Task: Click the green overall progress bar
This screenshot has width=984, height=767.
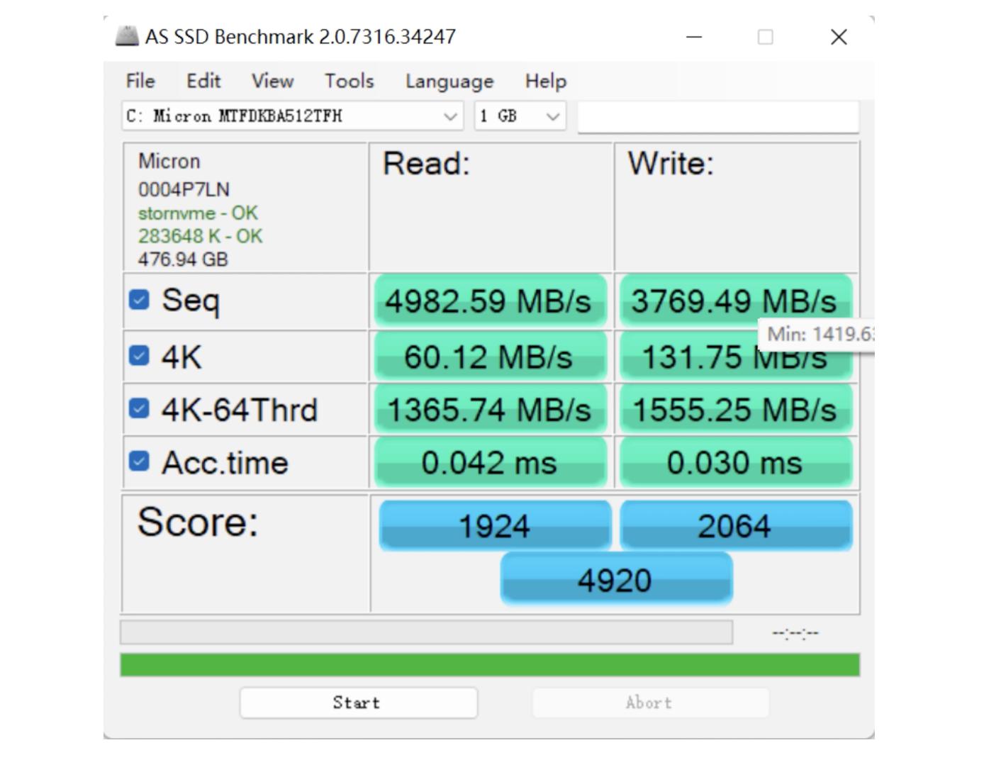Action: 490,665
